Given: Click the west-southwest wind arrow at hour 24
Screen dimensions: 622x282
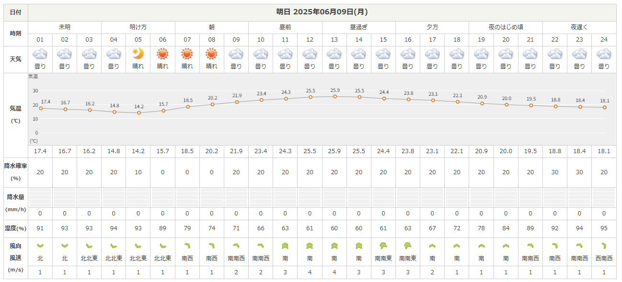Looking at the screenshot, I should point(604,246).
